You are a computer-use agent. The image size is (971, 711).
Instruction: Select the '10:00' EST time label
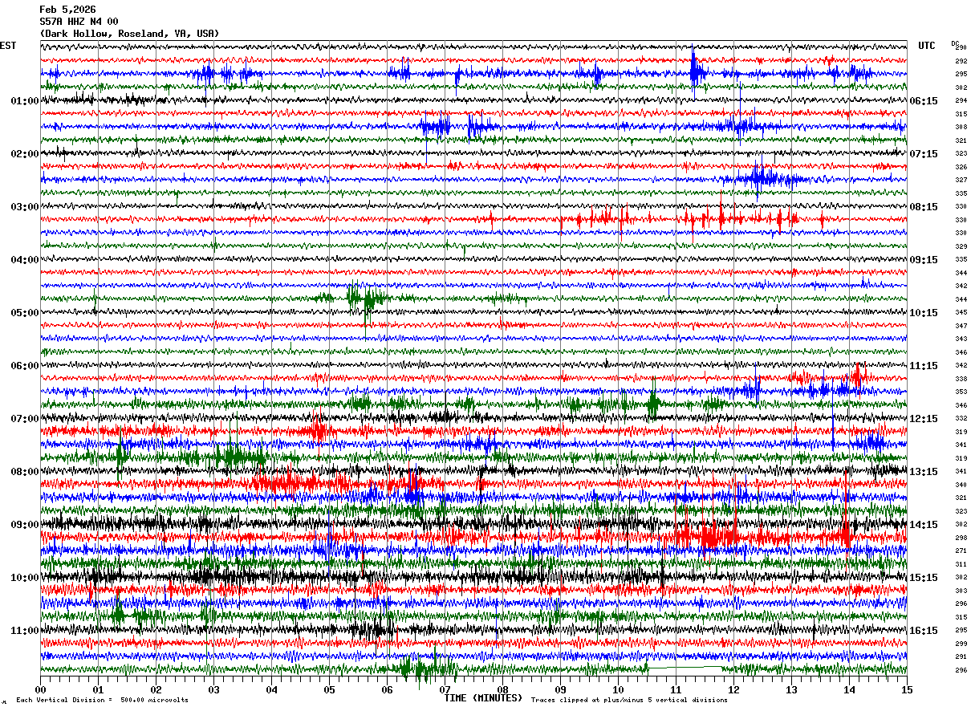coord(25,578)
